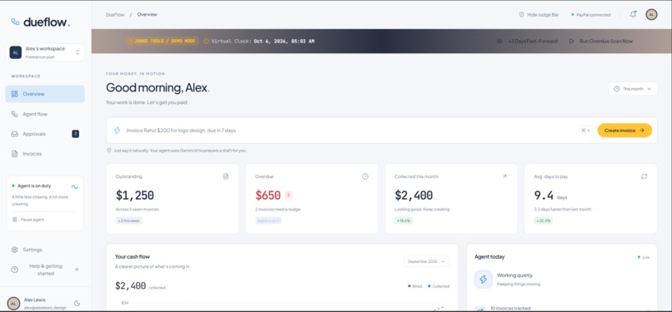Open Help & getting started
Image resolution: width=672 pixels, height=312 pixels.
[45, 270]
